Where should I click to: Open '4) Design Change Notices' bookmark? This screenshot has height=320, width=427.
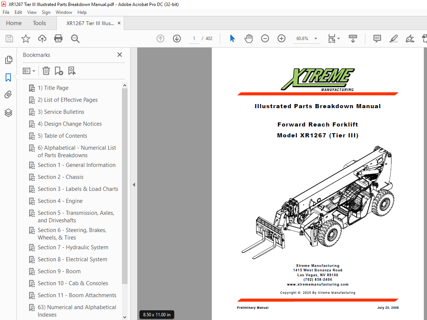click(x=70, y=124)
